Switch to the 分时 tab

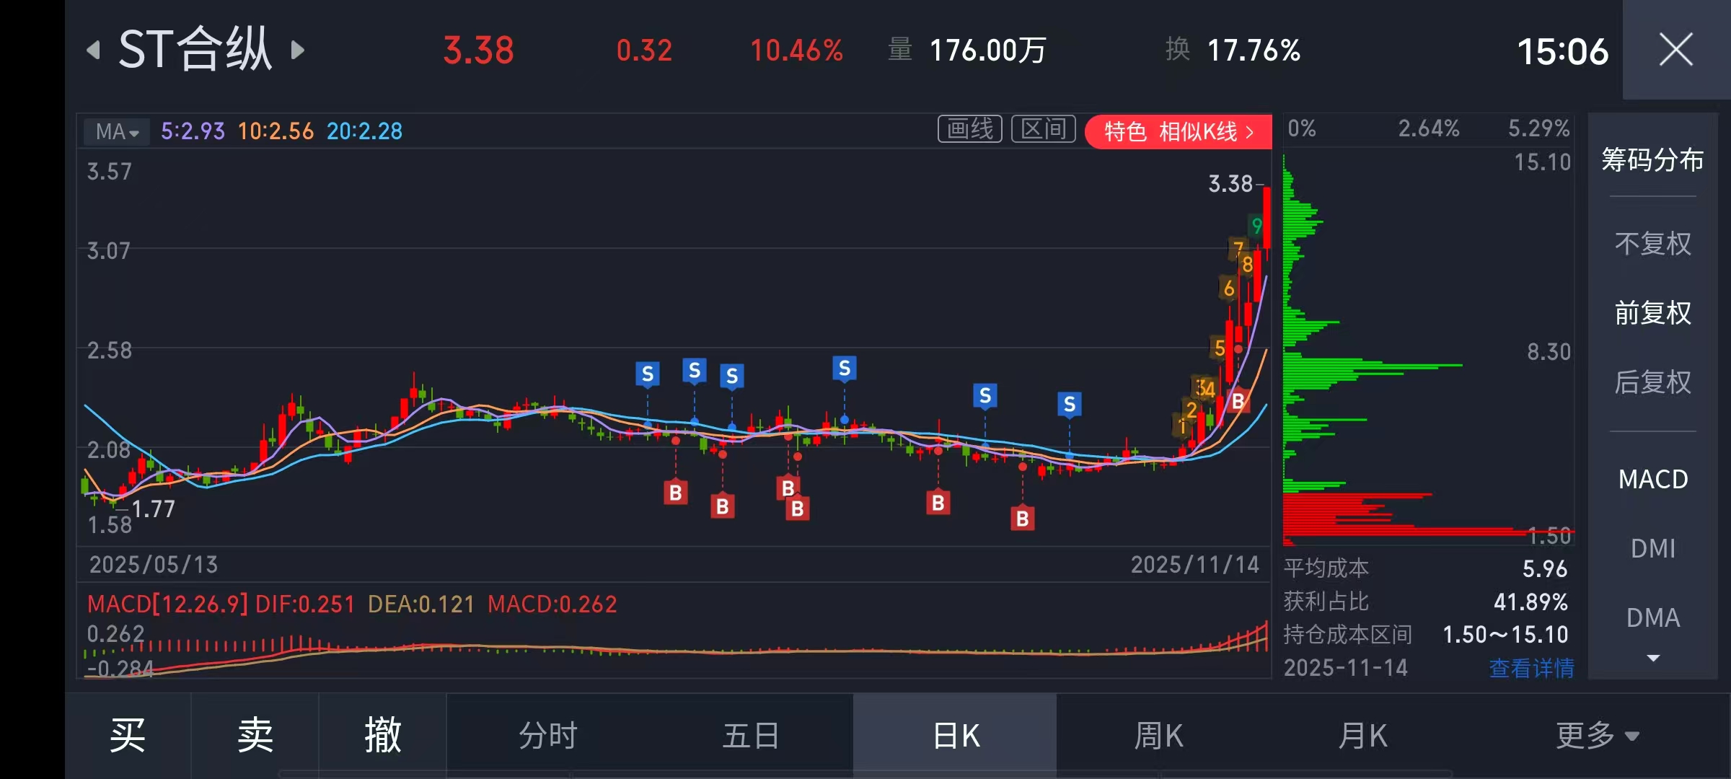pyautogui.click(x=548, y=736)
